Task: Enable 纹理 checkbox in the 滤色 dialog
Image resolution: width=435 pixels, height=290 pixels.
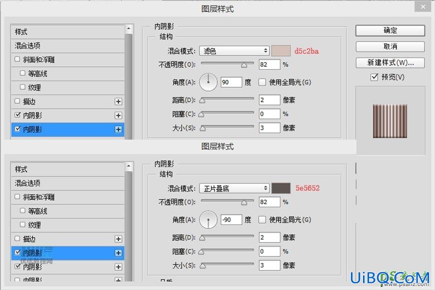Action: pos(22,87)
